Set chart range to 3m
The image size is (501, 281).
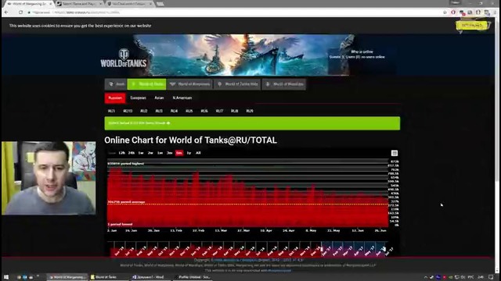[170, 153]
